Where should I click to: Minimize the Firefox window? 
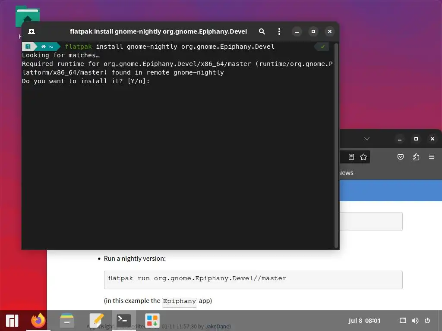coord(399,139)
